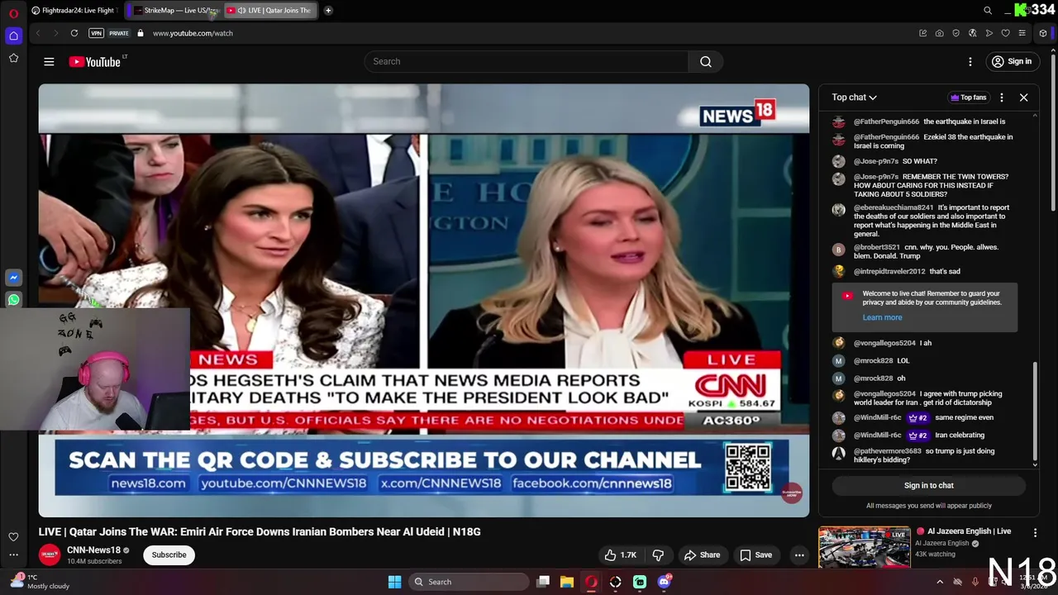Image resolution: width=1058 pixels, height=595 pixels.
Task: Open Windows Start menu
Action: (x=394, y=582)
